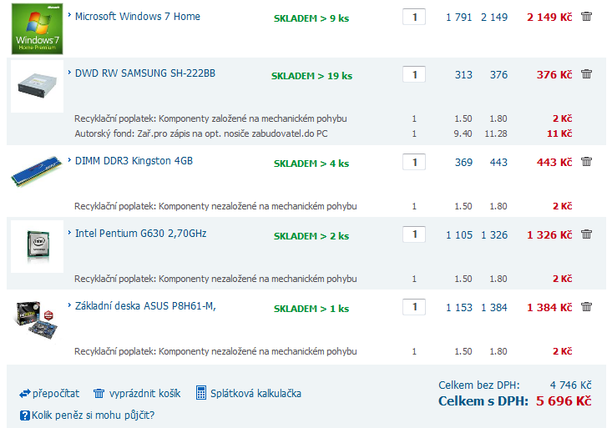Open DWD RW SAMSUNG SH-222BB link
The image size is (612, 428).
tap(144, 73)
